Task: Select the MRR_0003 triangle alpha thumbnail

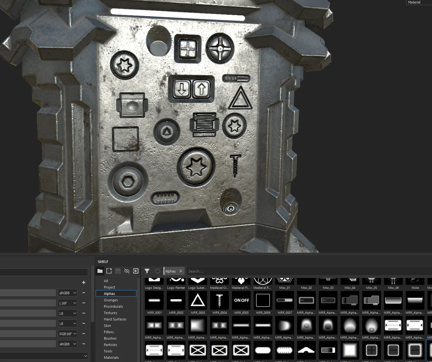Action: pos(197,300)
